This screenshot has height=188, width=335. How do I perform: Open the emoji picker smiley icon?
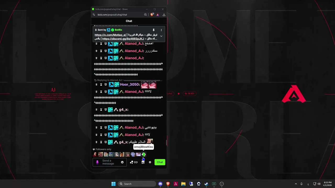(122, 162)
